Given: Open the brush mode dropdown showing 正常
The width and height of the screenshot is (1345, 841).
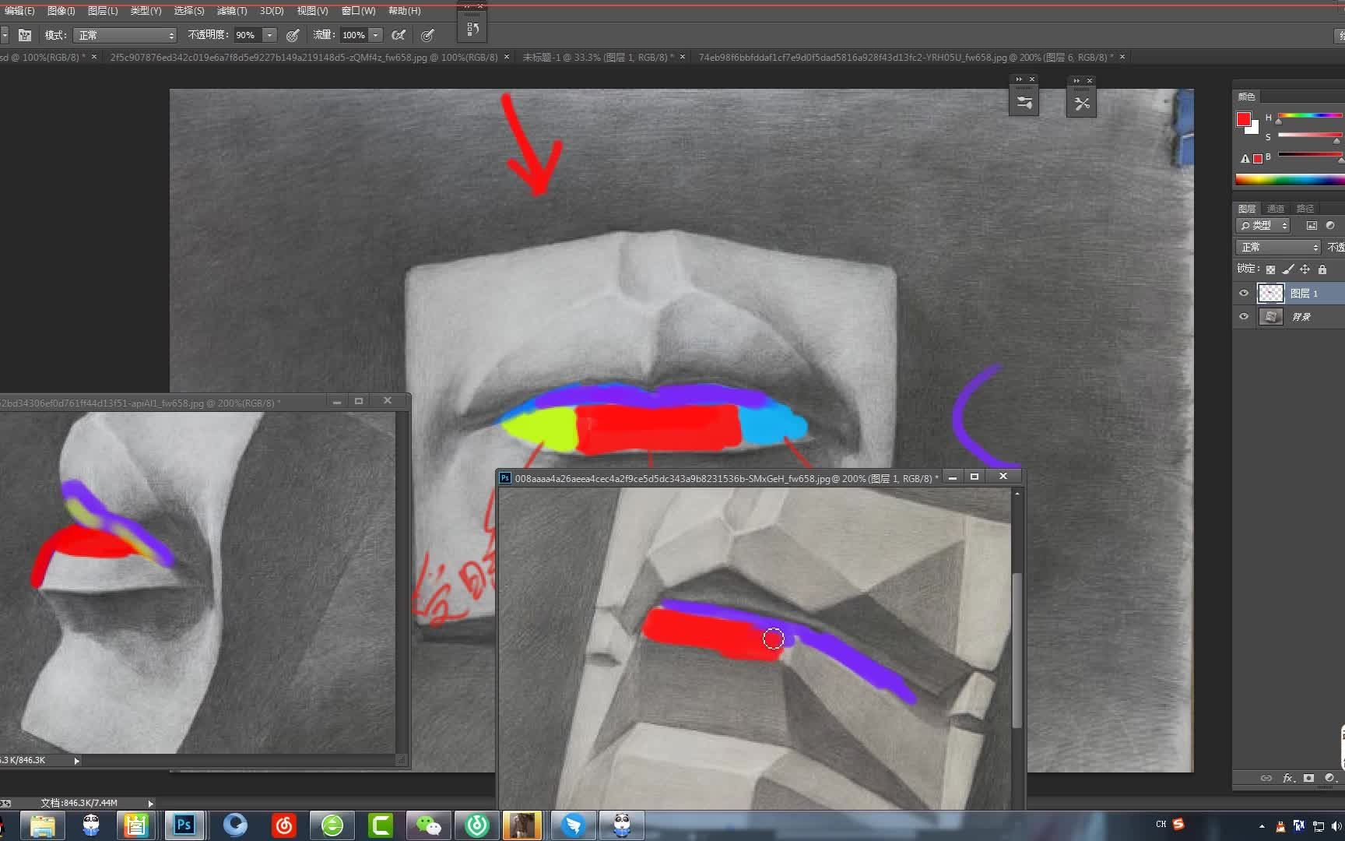Looking at the screenshot, I should [125, 35].
